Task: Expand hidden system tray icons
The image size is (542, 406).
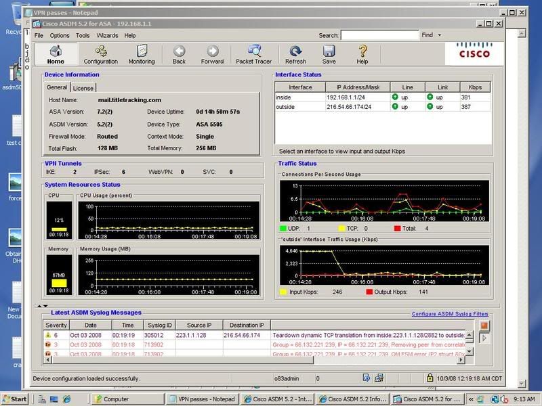Action: pyautogui.click(x=470, y=399)
